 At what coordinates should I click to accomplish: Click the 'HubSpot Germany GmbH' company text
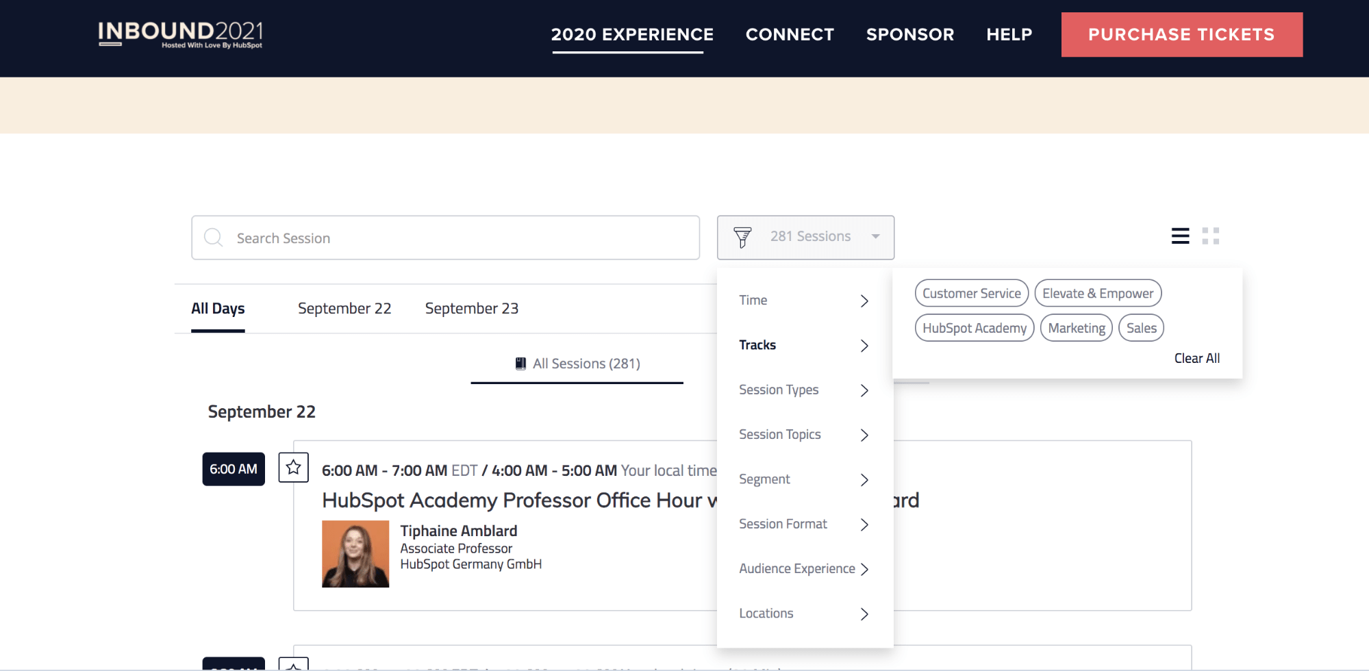click(471, 564)
